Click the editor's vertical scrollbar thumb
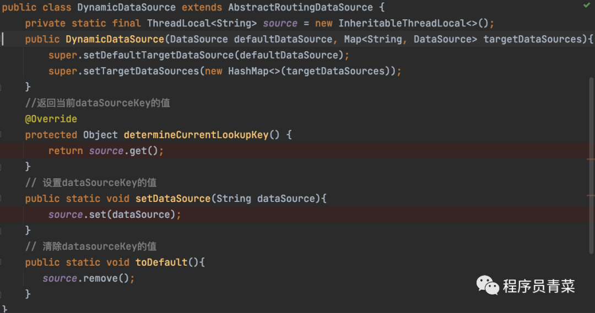 coord(591,166)
